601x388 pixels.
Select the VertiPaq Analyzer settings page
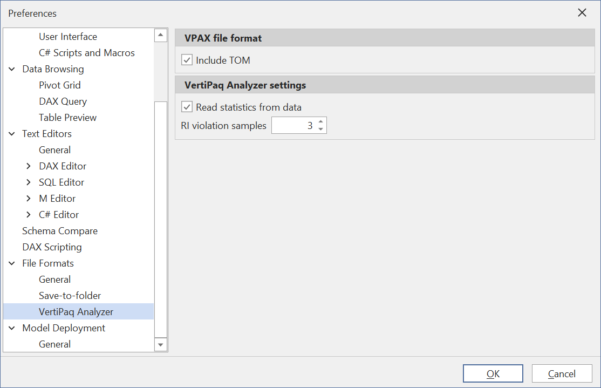[x=76, y=311]
